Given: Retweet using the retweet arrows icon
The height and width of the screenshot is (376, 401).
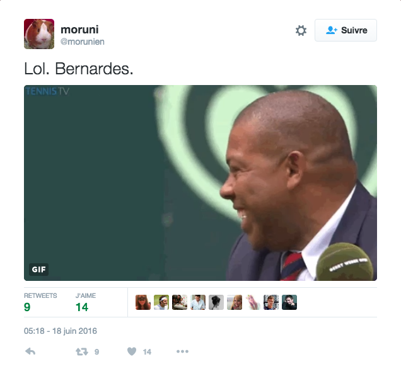Looking at the screenshot, I should coord(82,351).
